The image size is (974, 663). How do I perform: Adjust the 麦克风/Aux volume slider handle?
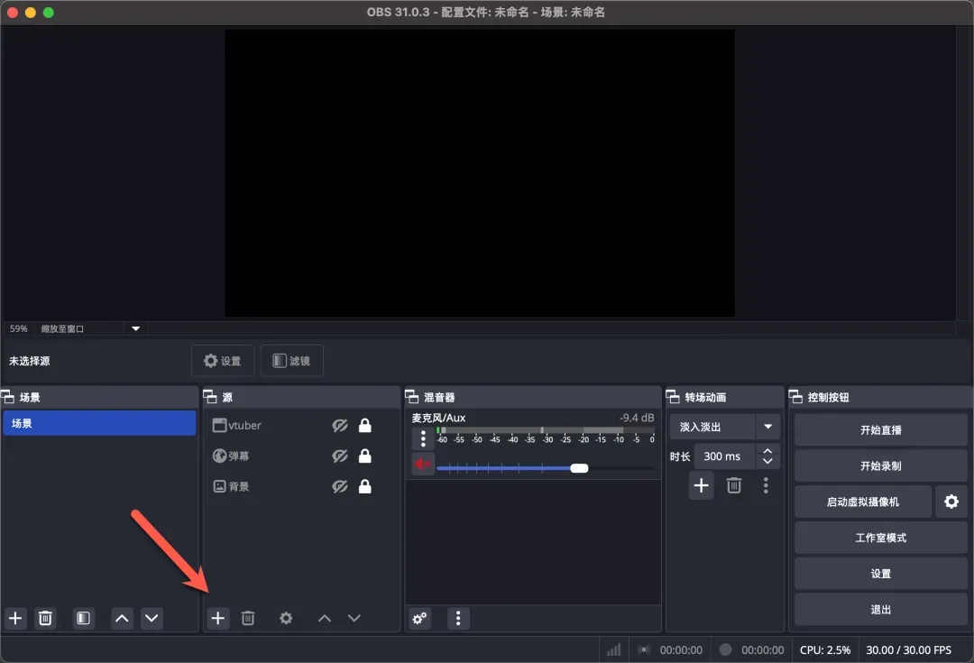579,468
